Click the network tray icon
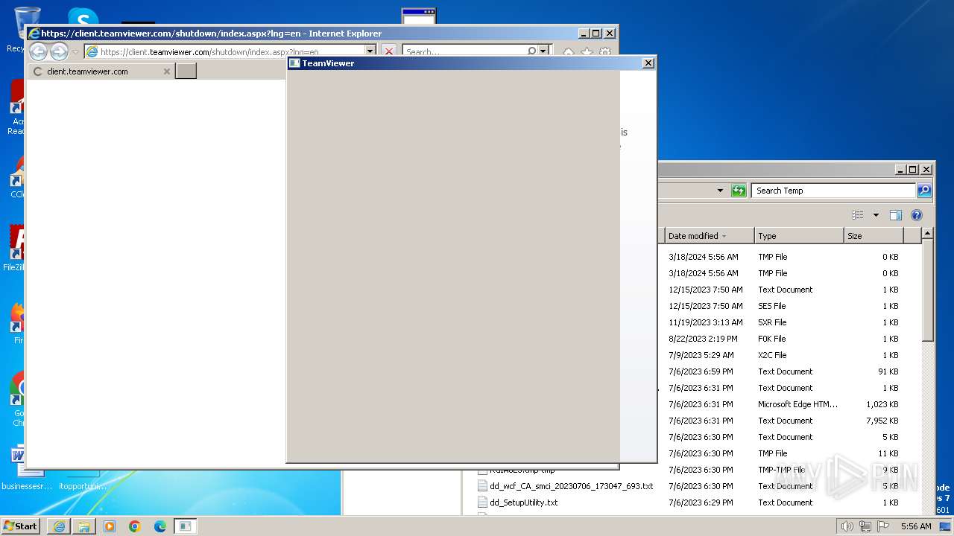 [865, 526]
